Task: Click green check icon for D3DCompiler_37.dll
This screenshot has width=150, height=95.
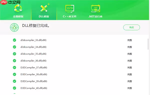Action: click(14, 67)
